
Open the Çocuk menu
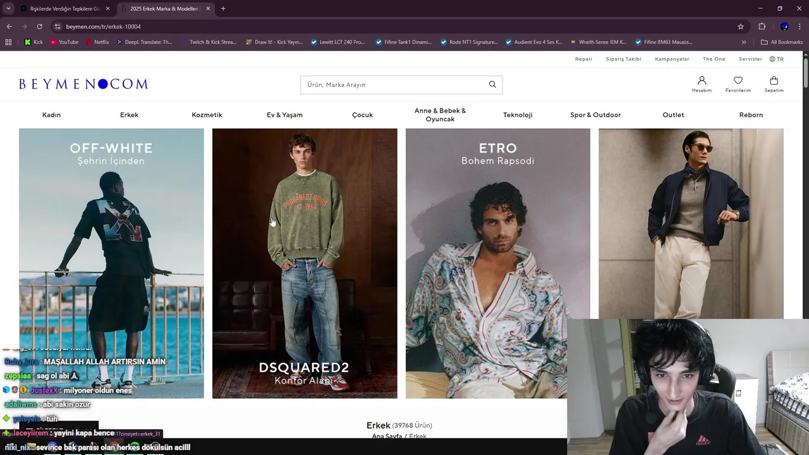(362, 115)
